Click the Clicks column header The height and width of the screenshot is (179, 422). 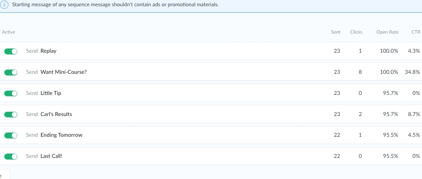coord(356,32)
